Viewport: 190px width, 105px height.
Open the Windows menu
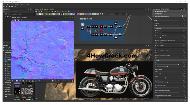coord(23,4)
